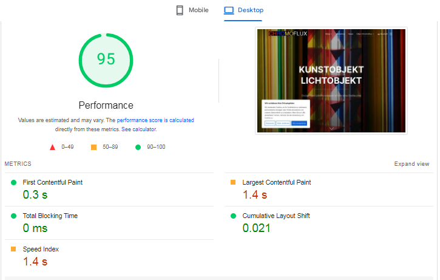Image resolution: width=440 pixels, height=280 pixels.
Task: Click the 0.021 value
Action: click(256, 228)
